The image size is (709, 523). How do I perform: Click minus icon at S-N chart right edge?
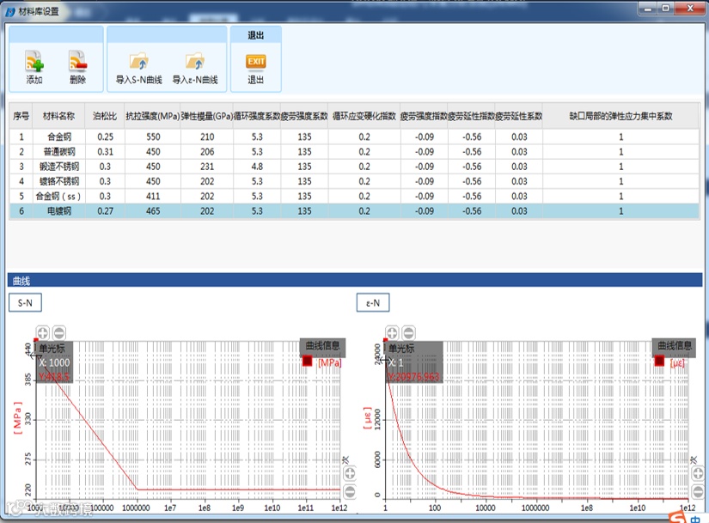[x=350, y=491]
